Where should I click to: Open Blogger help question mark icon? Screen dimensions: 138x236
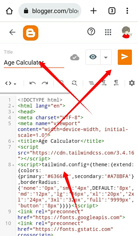point(91,32)
